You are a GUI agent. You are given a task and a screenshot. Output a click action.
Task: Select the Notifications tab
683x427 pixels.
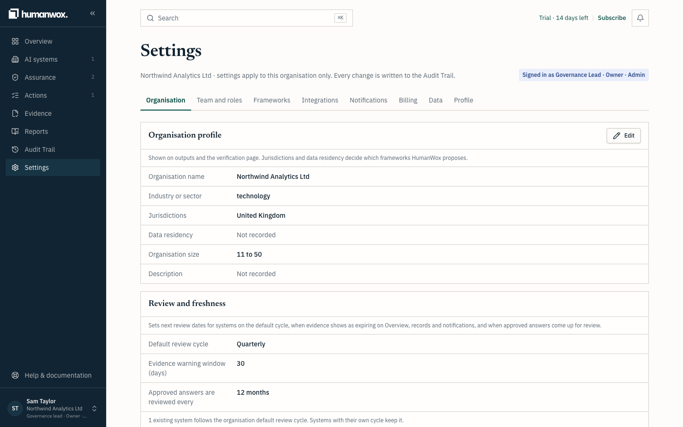(369, 100)
